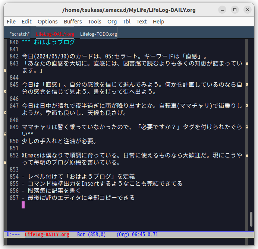Click left fringe continuation arrow beside 分の感覚を信じて

click(x=5, y=92)
